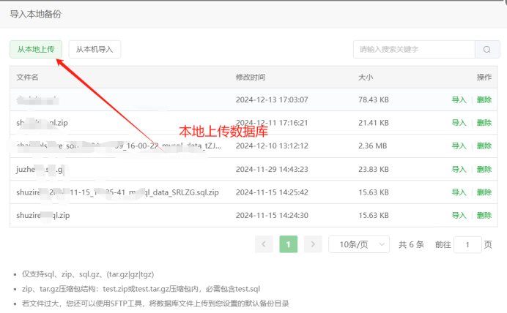Import the 78.43 KB backup file
Viewport: 507px width, 313px height.
(459, 99)
